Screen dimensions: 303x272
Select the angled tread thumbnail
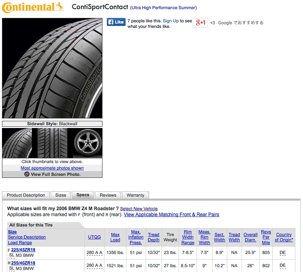tap(17, 143)
